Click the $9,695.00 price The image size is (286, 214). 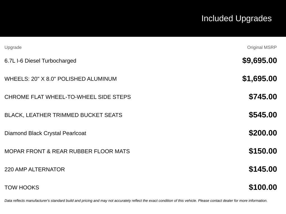259,60
